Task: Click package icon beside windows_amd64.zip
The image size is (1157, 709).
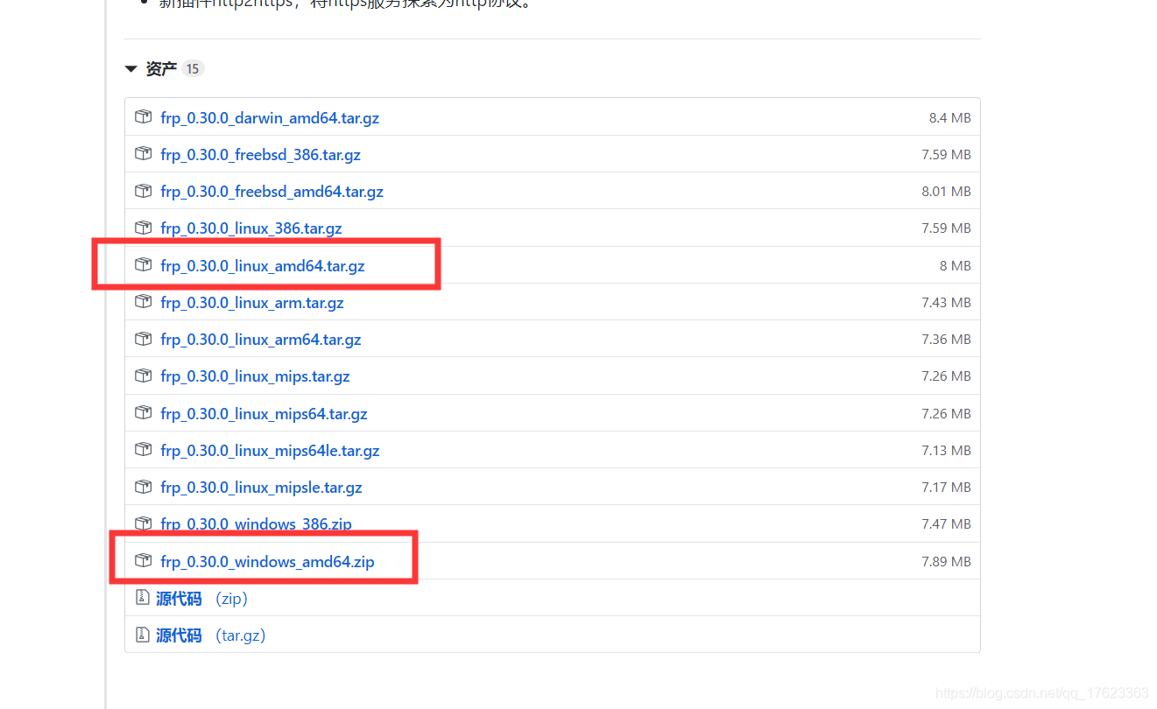Action: pos(143,560)
